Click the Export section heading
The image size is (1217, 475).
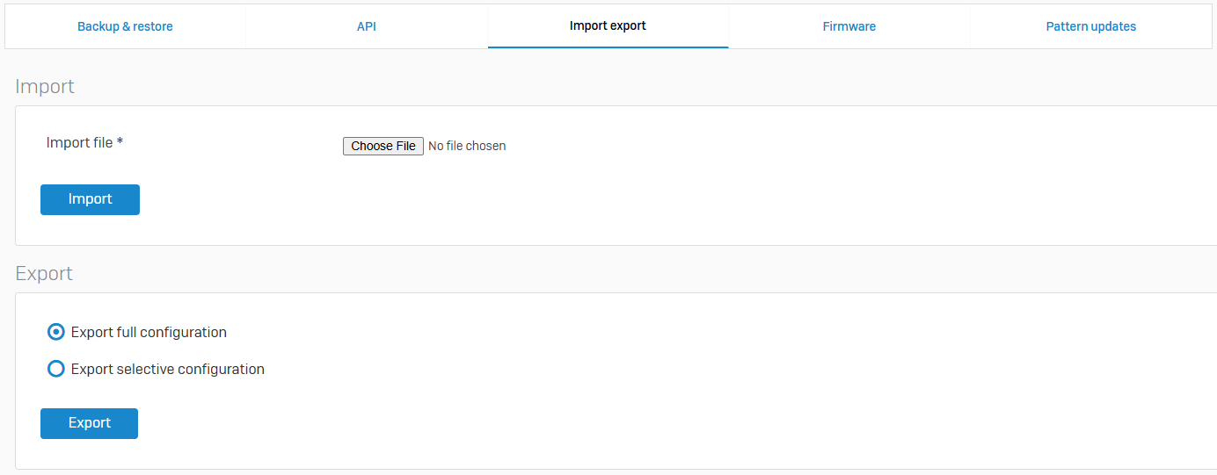tap(44, 273)
